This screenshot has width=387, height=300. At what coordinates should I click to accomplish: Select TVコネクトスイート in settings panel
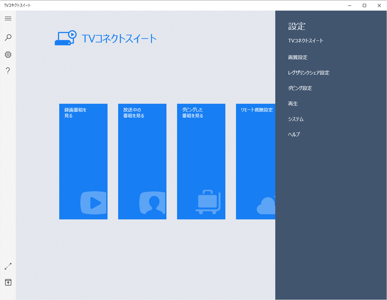pyautogui.click(x=306, y=41)
